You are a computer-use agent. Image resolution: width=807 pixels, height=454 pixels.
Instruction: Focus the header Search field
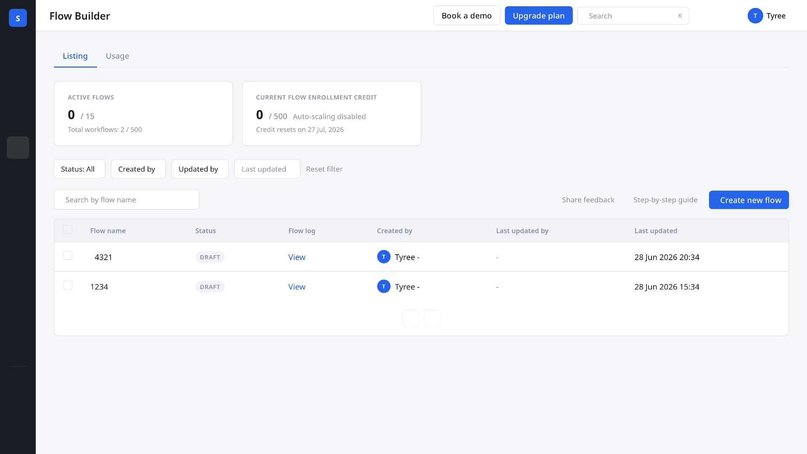[x=633, y=16]
